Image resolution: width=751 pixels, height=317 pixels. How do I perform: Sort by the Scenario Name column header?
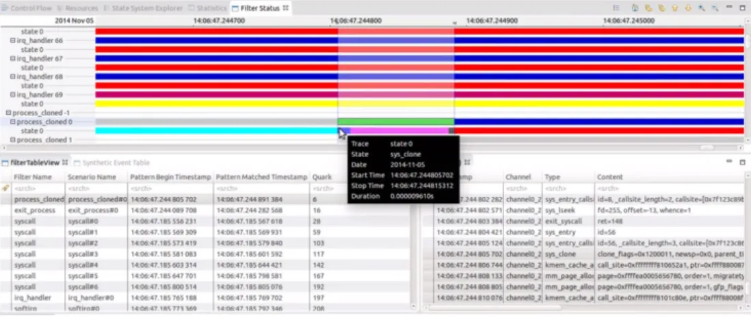96,177
